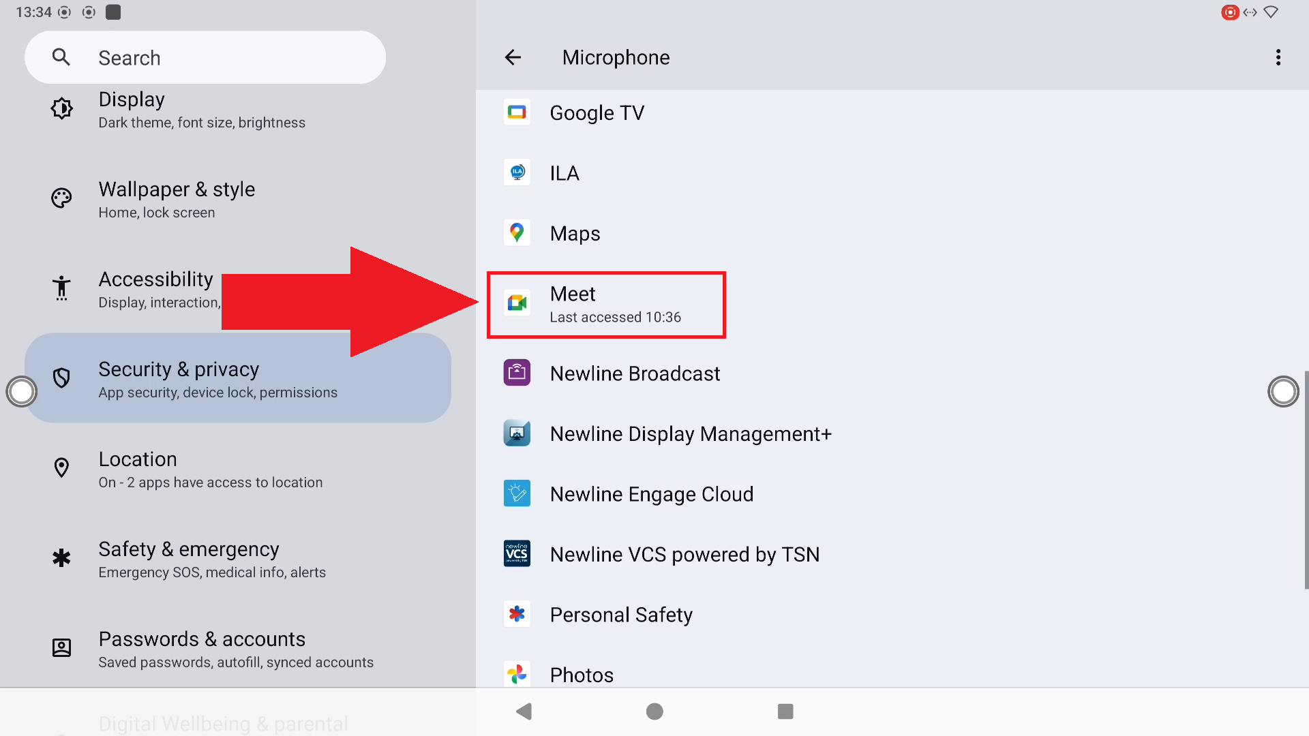Open Location settings category
Image resolution: width=1309 pixels, height=736 pixels.
pos(209,470)
